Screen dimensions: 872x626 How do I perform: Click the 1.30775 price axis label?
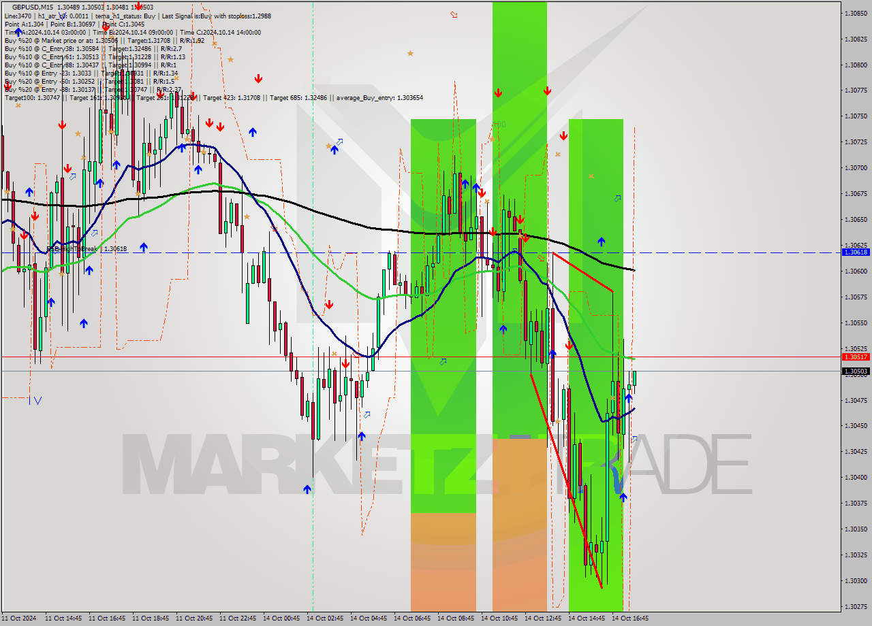(856, 90)
